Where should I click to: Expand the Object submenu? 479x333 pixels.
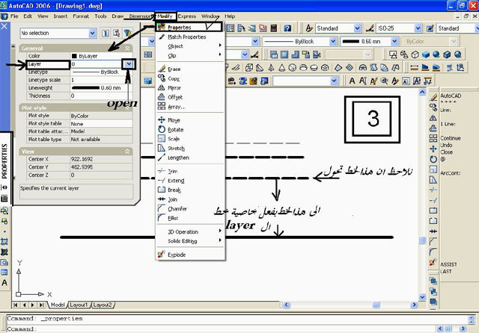(x=189, y=46)
